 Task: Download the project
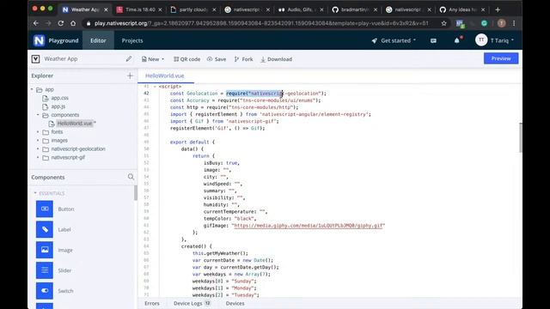(277, 59)
